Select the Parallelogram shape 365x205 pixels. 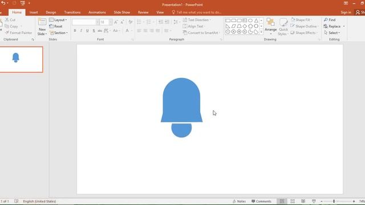point(233,26)
